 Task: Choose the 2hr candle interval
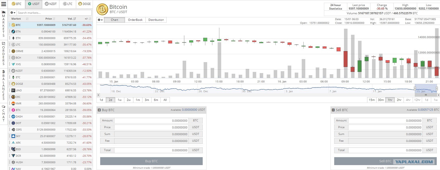coord(399,100)
